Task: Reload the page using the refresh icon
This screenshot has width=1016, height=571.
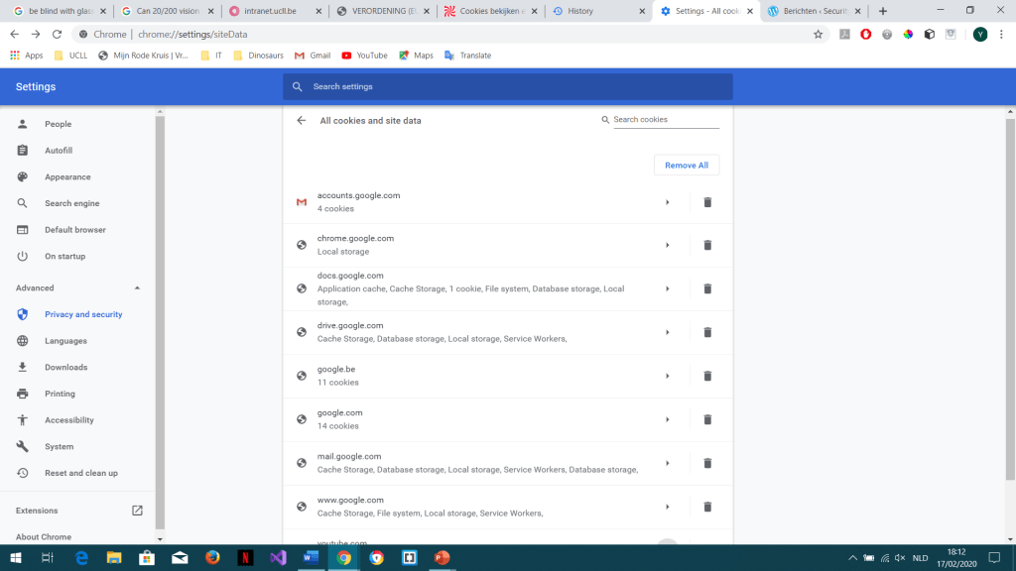Action: [58, 34]
